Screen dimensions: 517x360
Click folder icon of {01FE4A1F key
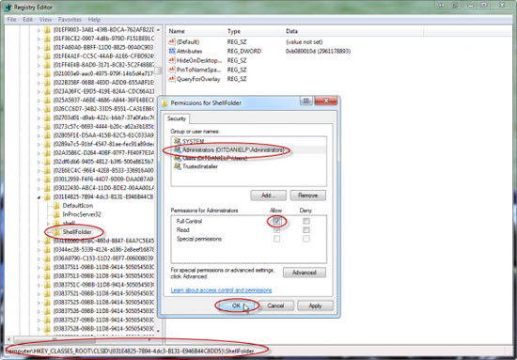[x=47, y=56]
